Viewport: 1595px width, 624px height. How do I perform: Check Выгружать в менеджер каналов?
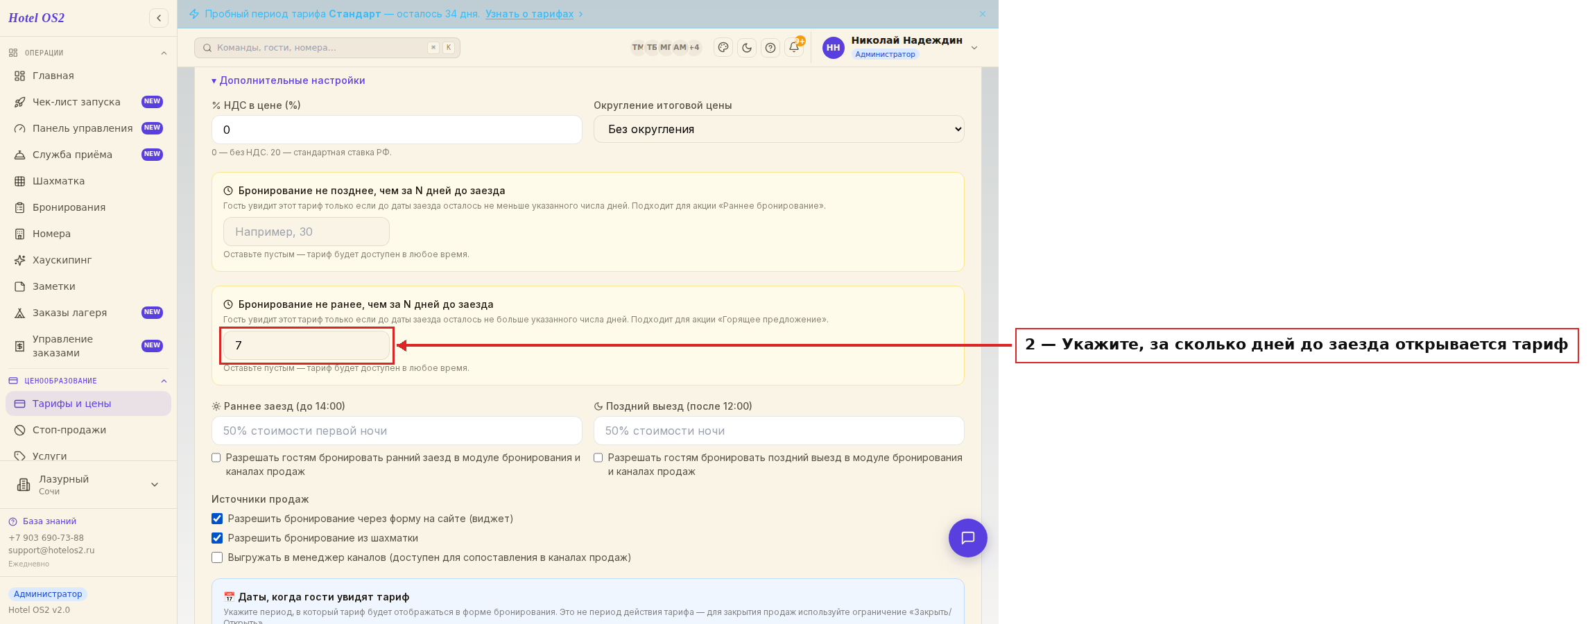click(217, 557)
